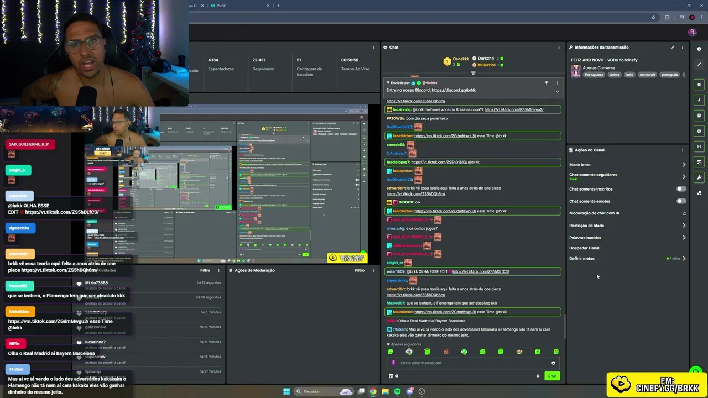Viewport: 708px width, 398px height.
Task: Open the info icon in the right sidebar
Action: tap(699, 49)
